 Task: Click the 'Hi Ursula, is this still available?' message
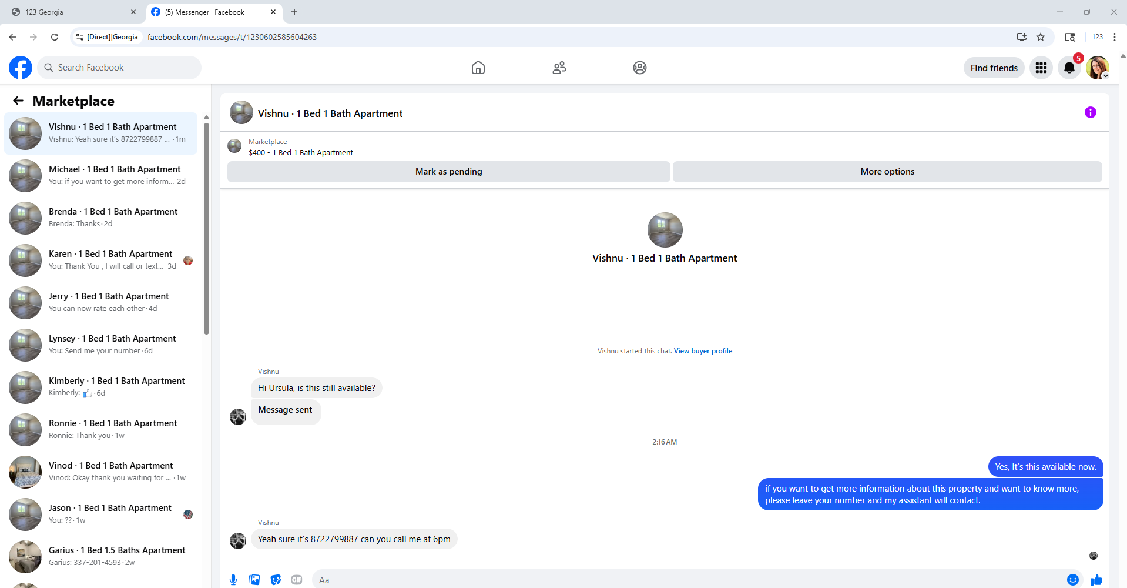tap(317, 388)
